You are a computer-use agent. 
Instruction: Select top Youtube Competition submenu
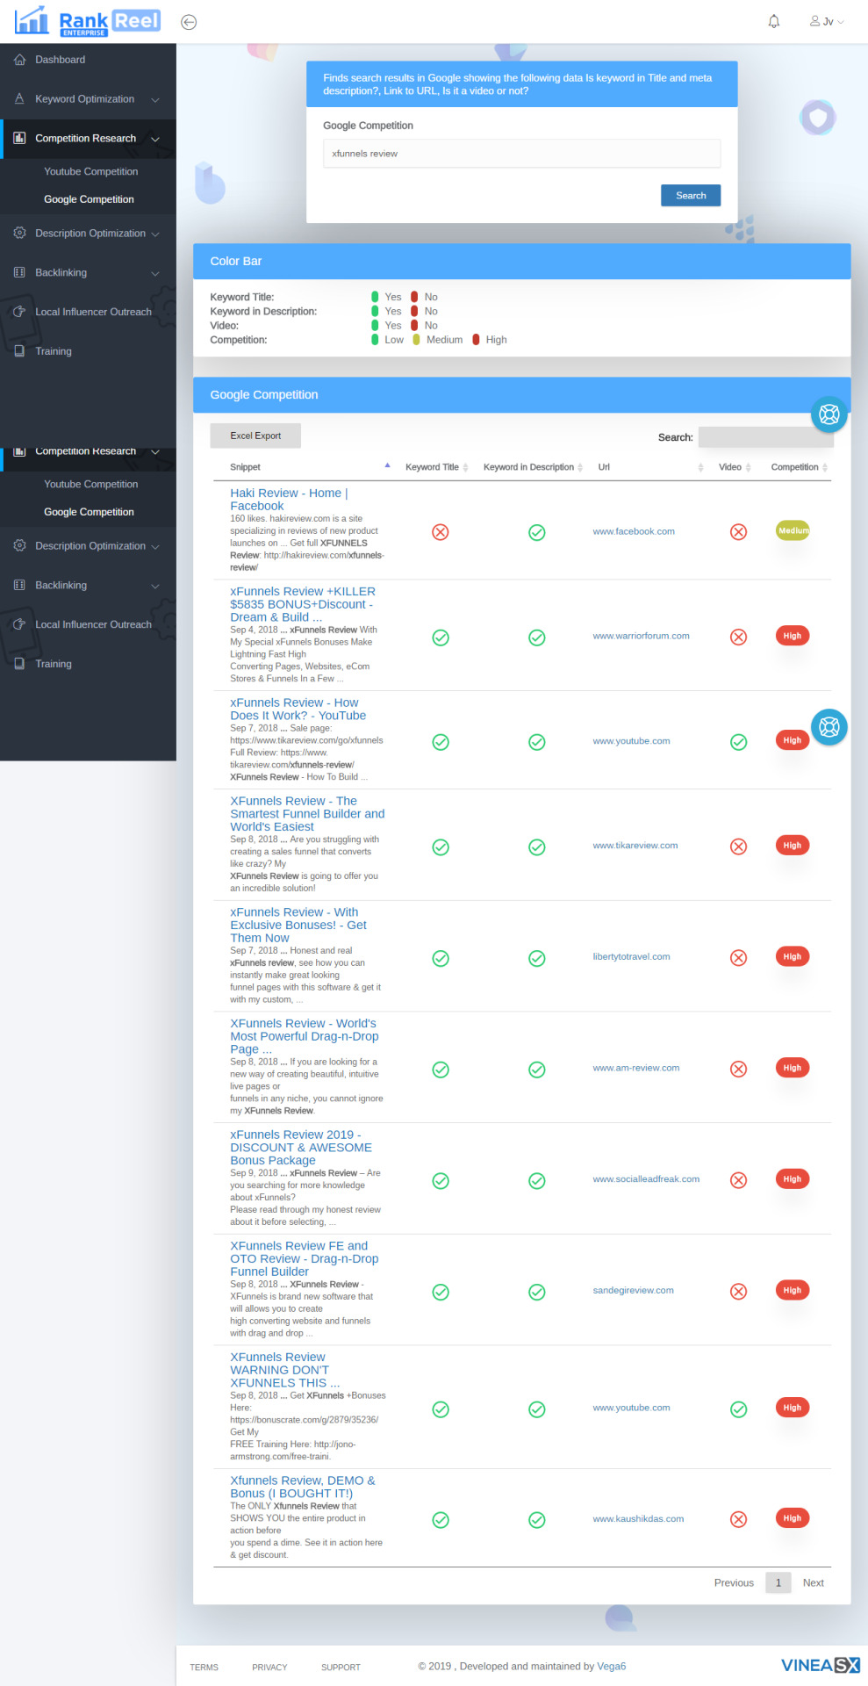tap(91, 171)
